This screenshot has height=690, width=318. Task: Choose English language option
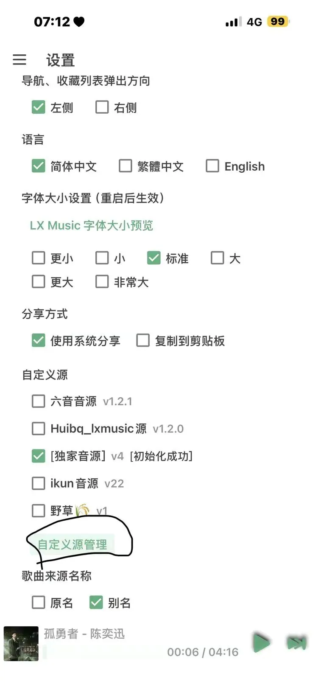[x=212, y=166]
